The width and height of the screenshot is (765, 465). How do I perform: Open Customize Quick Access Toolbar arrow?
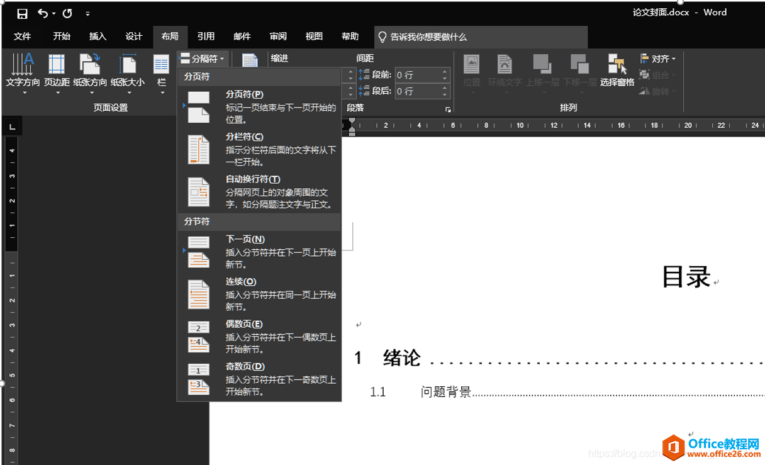point(87,13)
